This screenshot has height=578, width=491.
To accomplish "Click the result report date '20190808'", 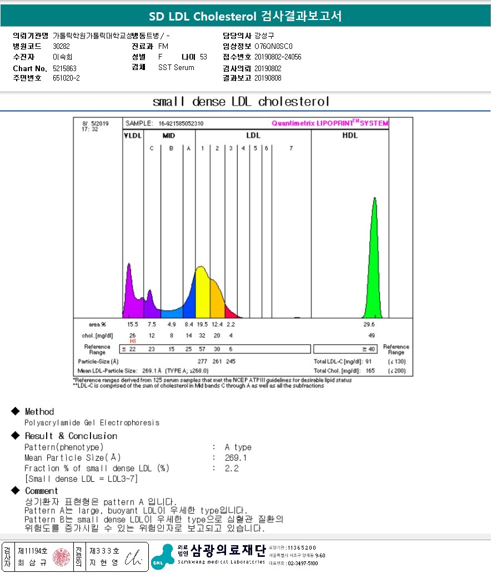I will (268, 78).
